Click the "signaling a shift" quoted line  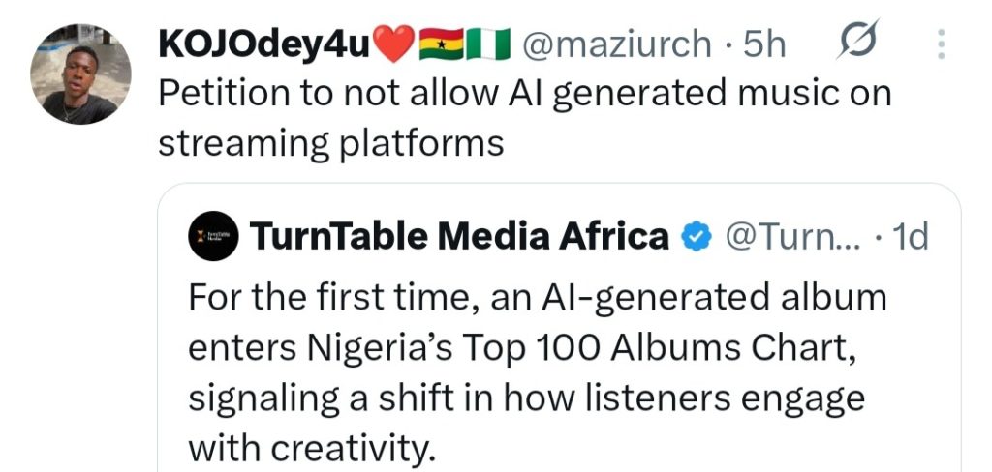coord(526,397)
